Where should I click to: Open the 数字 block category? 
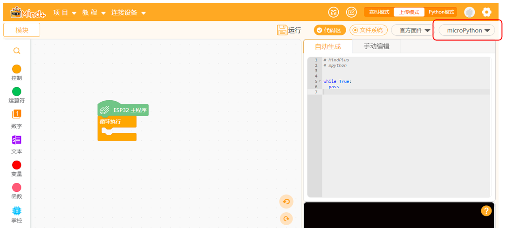point(16,119)
